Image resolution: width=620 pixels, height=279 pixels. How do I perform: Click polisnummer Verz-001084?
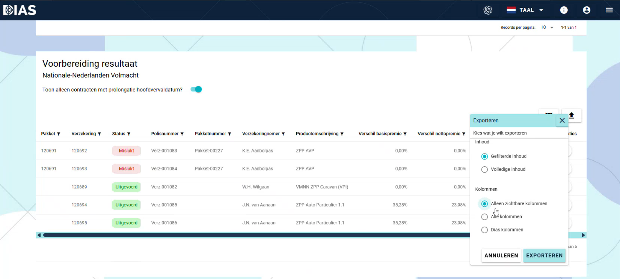164,169
